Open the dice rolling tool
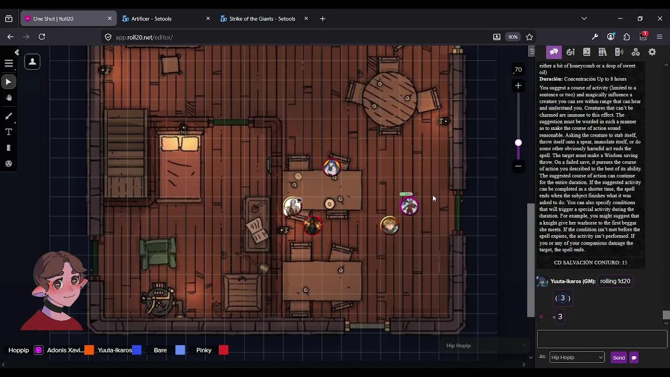670x377 pixels. [x=8, y=164]
